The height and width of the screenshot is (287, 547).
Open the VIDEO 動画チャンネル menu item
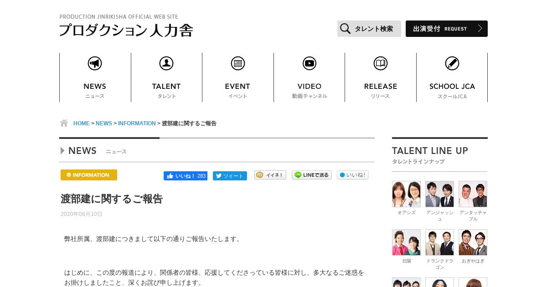[x=310, y=77]
